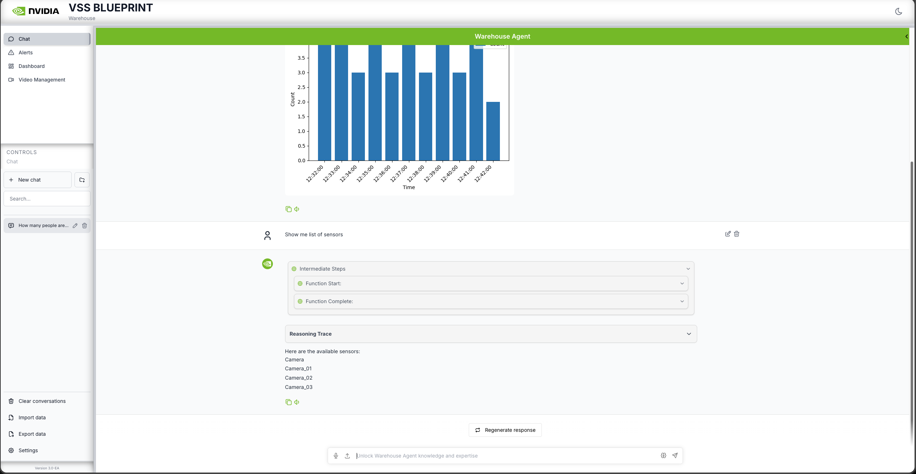Click Clear conversations
This screenshot has height=474, width=916.
pos(42,401)
